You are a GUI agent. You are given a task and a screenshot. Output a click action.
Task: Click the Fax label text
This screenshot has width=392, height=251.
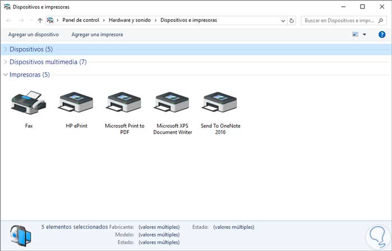(29, 126)
